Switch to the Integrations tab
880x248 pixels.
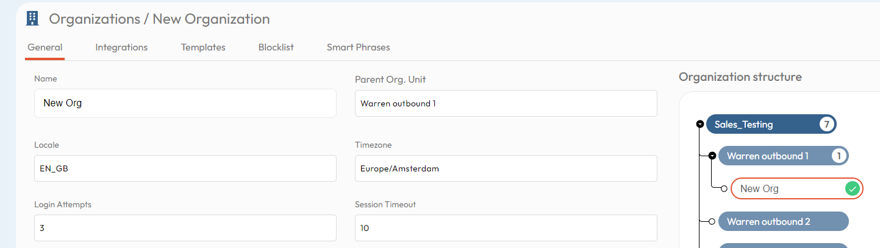tap(121, 47)
